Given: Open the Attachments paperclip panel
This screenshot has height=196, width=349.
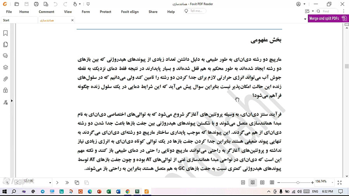Looking at the screenshot, I should [x=5, y=79].
